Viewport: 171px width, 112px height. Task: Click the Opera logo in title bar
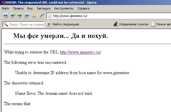pyautogui.click(x=3, y=3)
